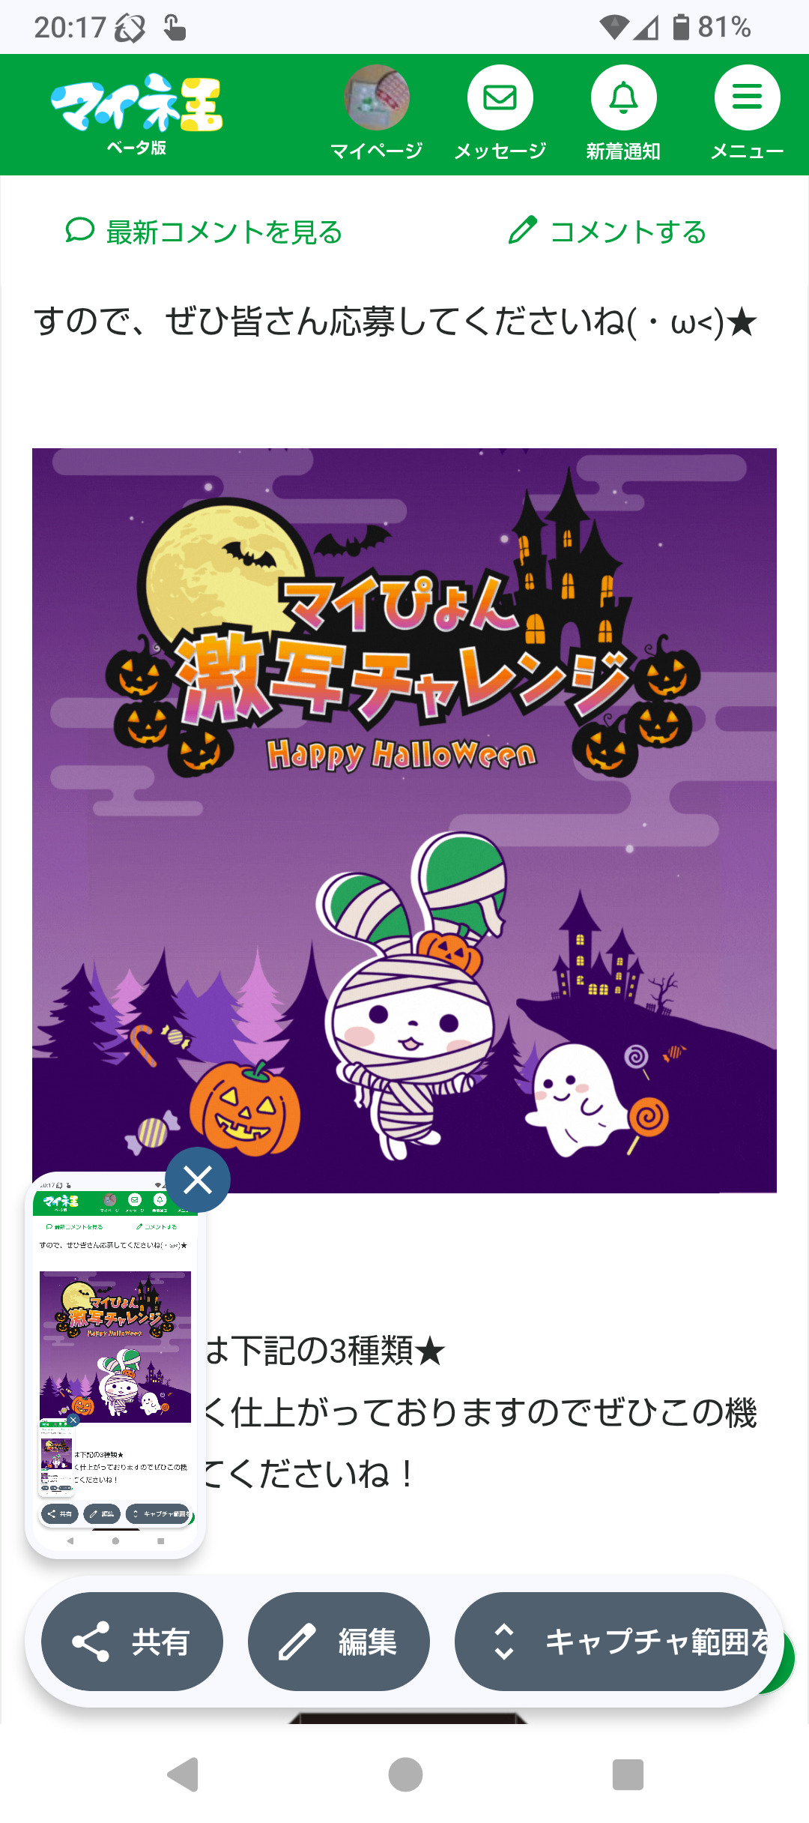Open メッセージ envelope icon

[x=500, y=97]
